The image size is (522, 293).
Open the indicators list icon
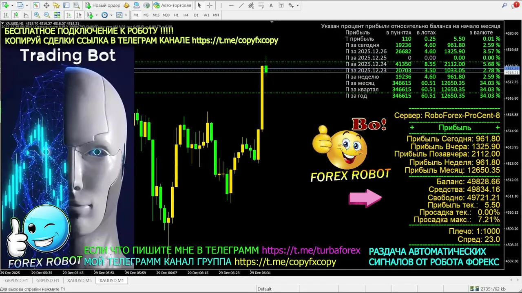tap(90, 15)
